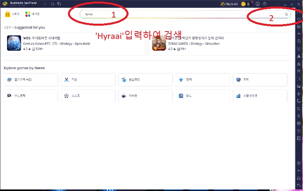This screenshot has height=191, width=303.
Task: Click the Suggested for you heading
Action: point(30,28)
